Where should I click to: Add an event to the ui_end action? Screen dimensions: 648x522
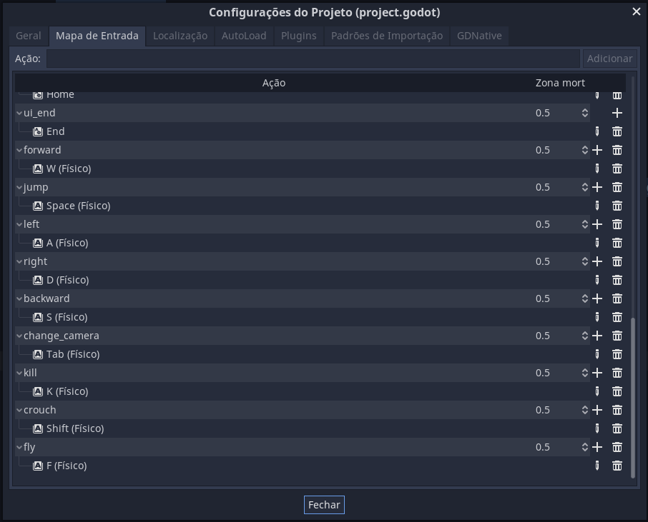[617, 113]
